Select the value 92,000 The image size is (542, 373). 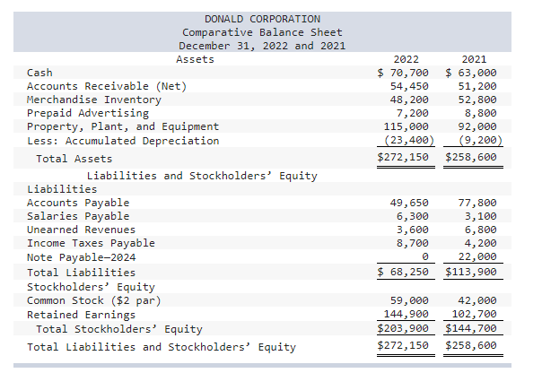(477, 126)
